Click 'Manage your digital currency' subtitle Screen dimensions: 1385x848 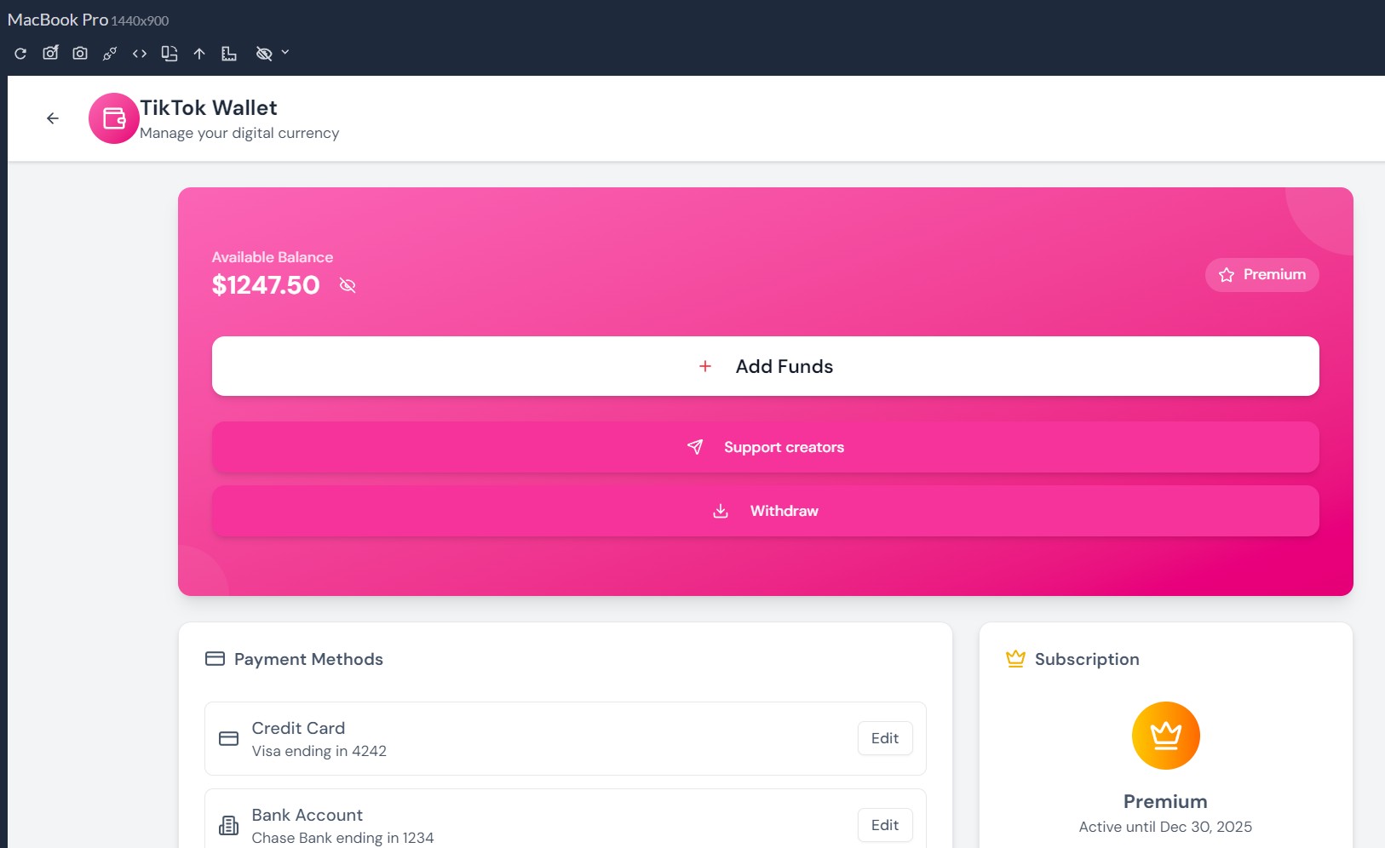(x=239, y=133)
